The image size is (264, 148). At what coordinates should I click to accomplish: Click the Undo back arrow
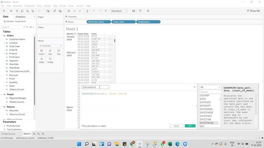[x=11, y=11]
